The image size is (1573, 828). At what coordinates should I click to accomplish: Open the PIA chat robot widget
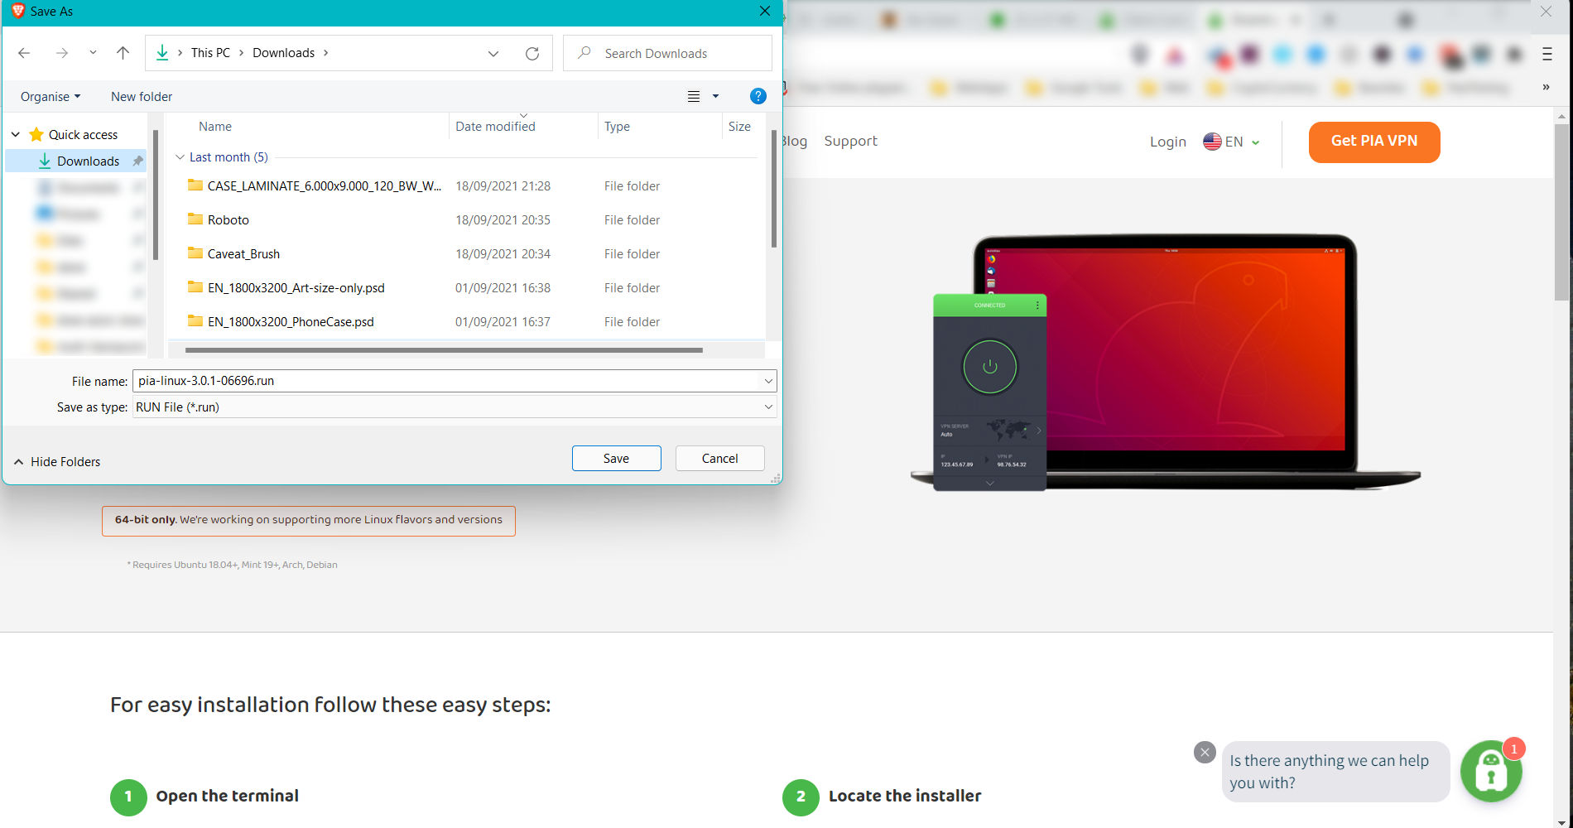click(x=1491, y=771)
